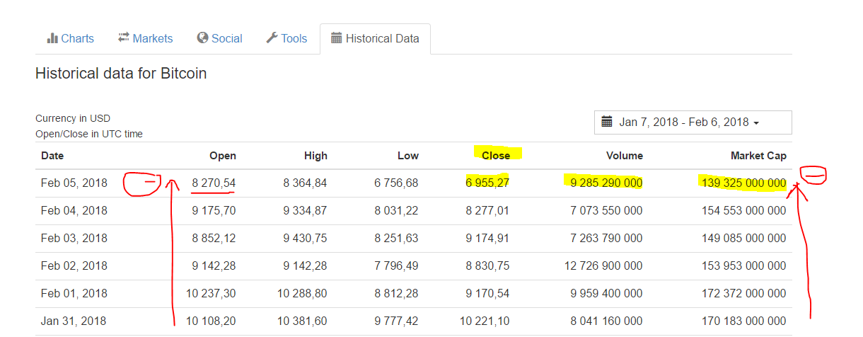The width and height of the screenshot is (863, 337).
Task: Click the Open column header
Action: pyautogui.click(x=223, y=156)
